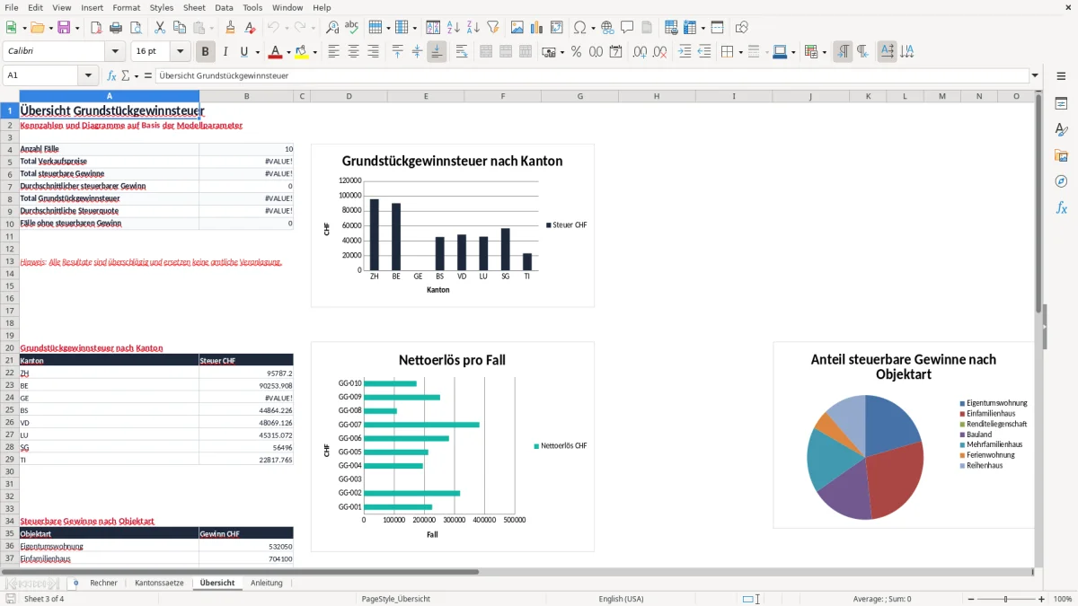1078x606 pixels.
Task: Toggle Italic formatting
Action: point(225,52)
